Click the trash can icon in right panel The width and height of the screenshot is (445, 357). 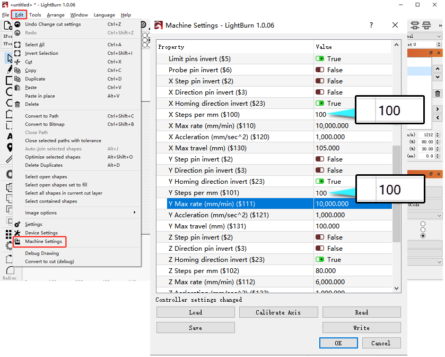click(438, 93)
